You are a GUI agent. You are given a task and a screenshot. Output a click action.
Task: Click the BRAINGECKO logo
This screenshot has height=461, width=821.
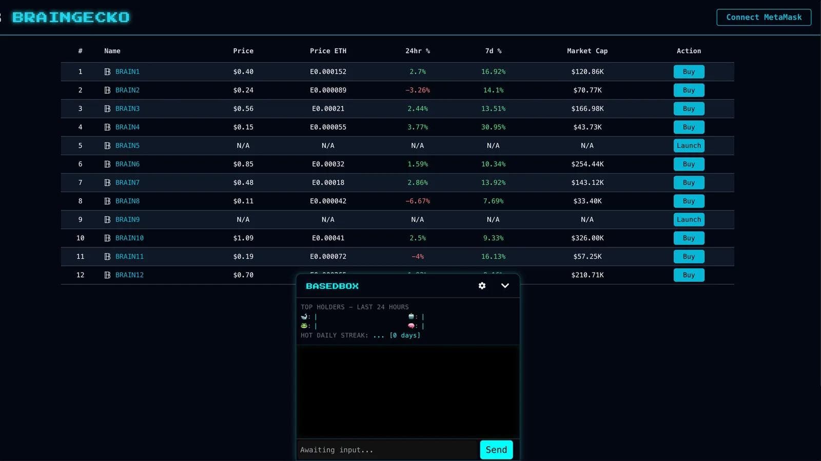click(71, 17)
